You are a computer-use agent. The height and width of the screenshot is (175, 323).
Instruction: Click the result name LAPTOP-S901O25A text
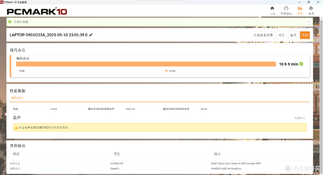pos(48,35)
